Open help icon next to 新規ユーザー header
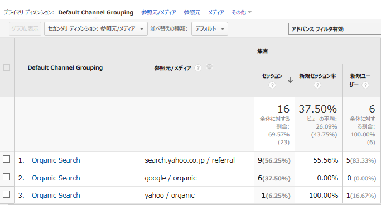This screenshot has height=205, width=381. point(365,85)
